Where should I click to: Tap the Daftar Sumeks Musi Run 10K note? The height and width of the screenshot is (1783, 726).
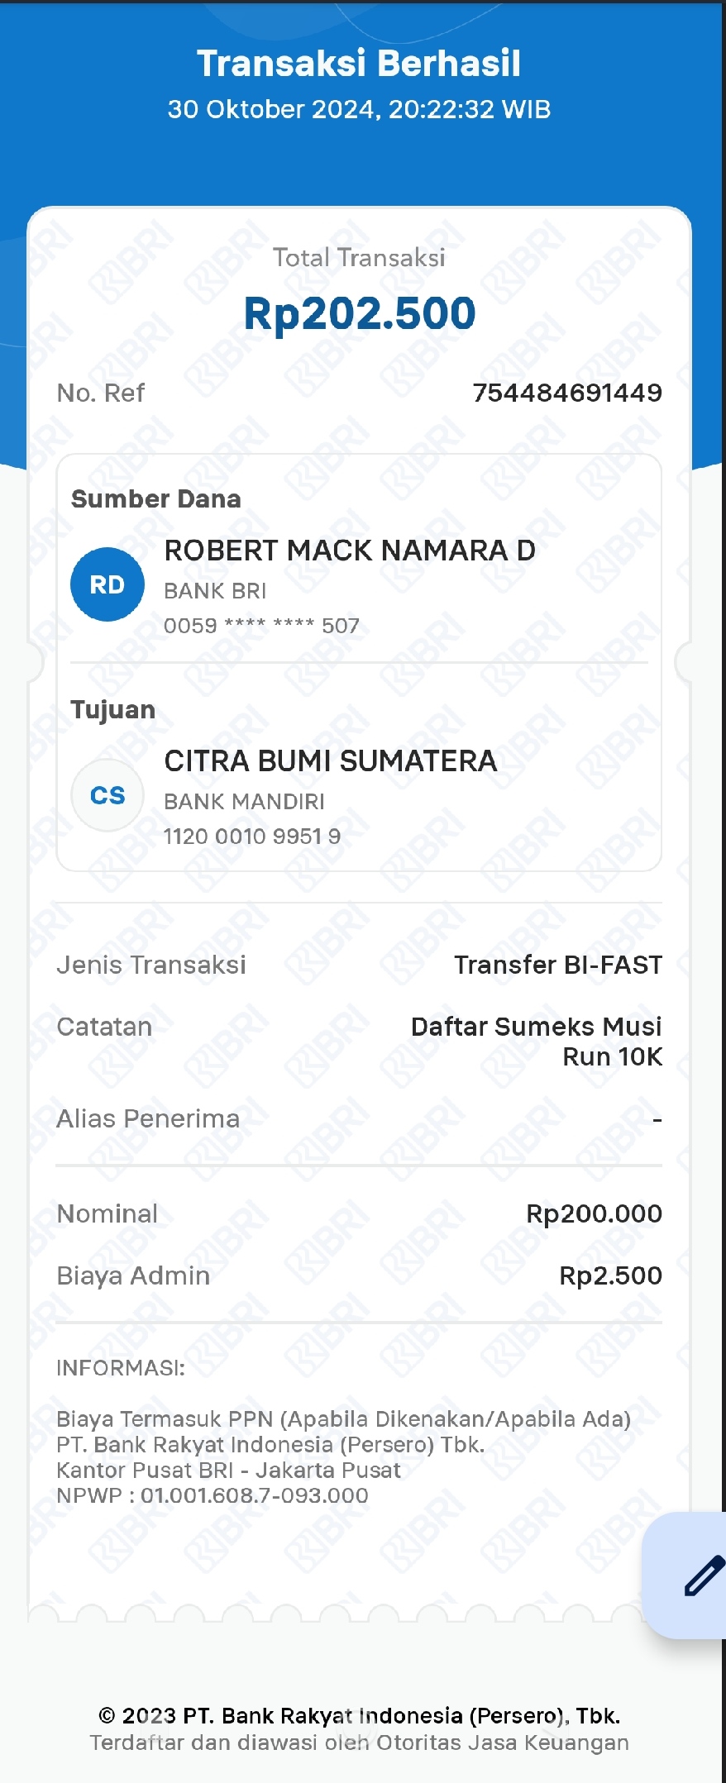click(537, 1042)
